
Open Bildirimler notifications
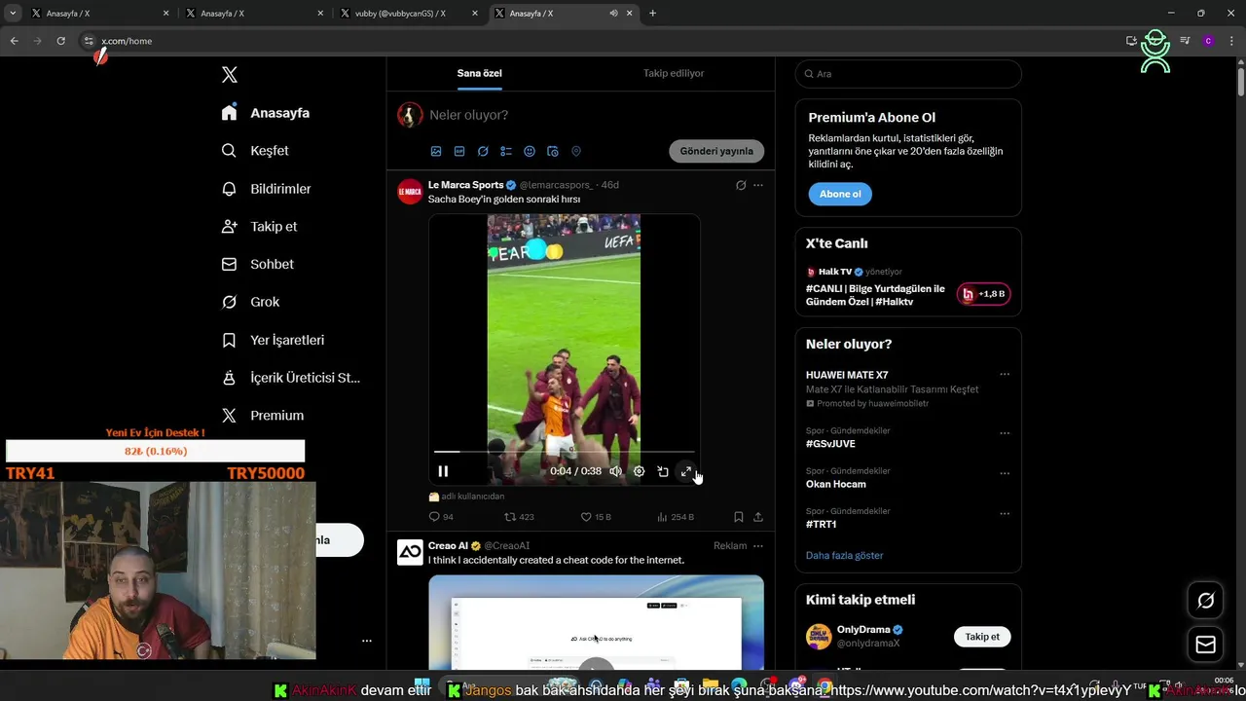pyautogui.click(x=267, y=189)
